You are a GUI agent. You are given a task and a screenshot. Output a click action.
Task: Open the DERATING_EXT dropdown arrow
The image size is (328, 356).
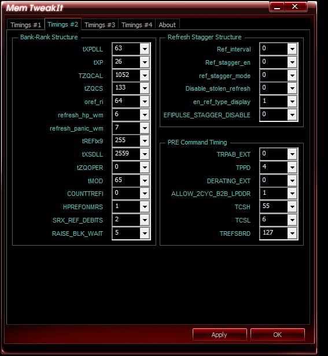292,181
